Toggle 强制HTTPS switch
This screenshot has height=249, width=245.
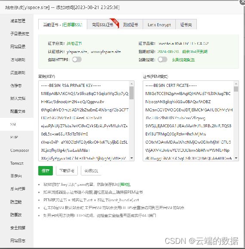[x=77, y=59]
